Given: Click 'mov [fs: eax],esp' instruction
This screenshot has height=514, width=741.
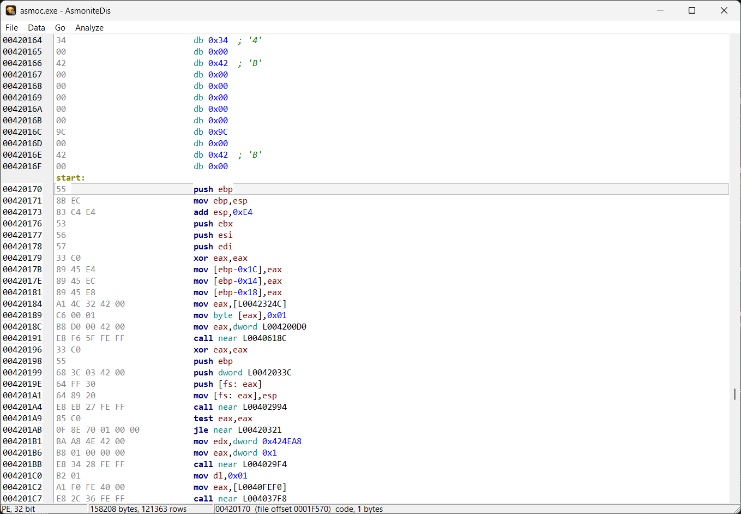Looking at the screenshot, I should click(235, 396).
